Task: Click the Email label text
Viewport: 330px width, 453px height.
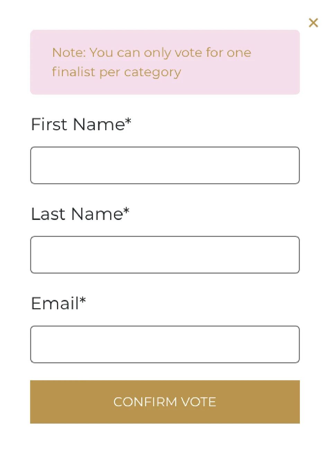Action: [x=58, y=303]
